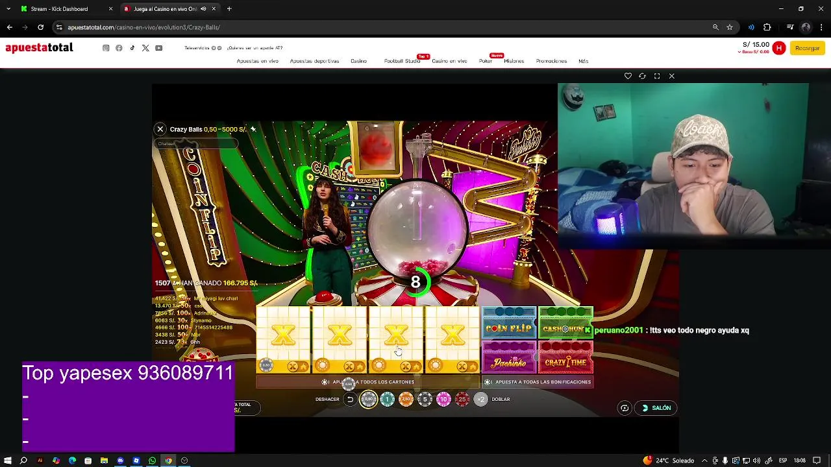Close Crazy Balls table with round X
Viewport: 831px width, 467px height.
tap(160, 129)
